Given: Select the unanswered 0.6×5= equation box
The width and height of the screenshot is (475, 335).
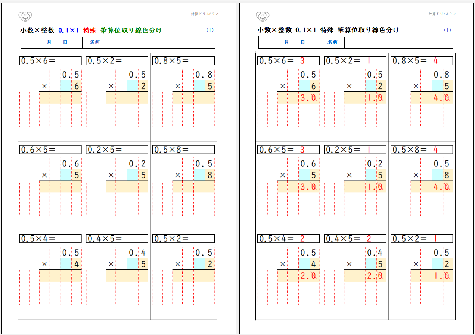Looking at the screenshot, I should (x=50, y=150).
